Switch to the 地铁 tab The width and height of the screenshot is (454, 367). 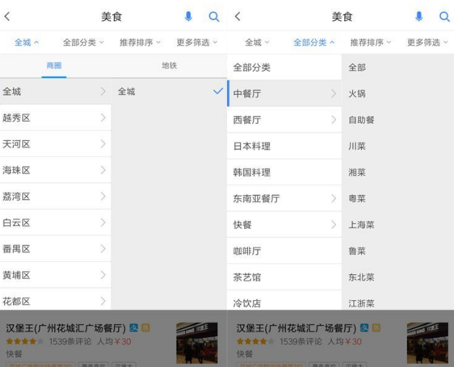coord(169,65)
